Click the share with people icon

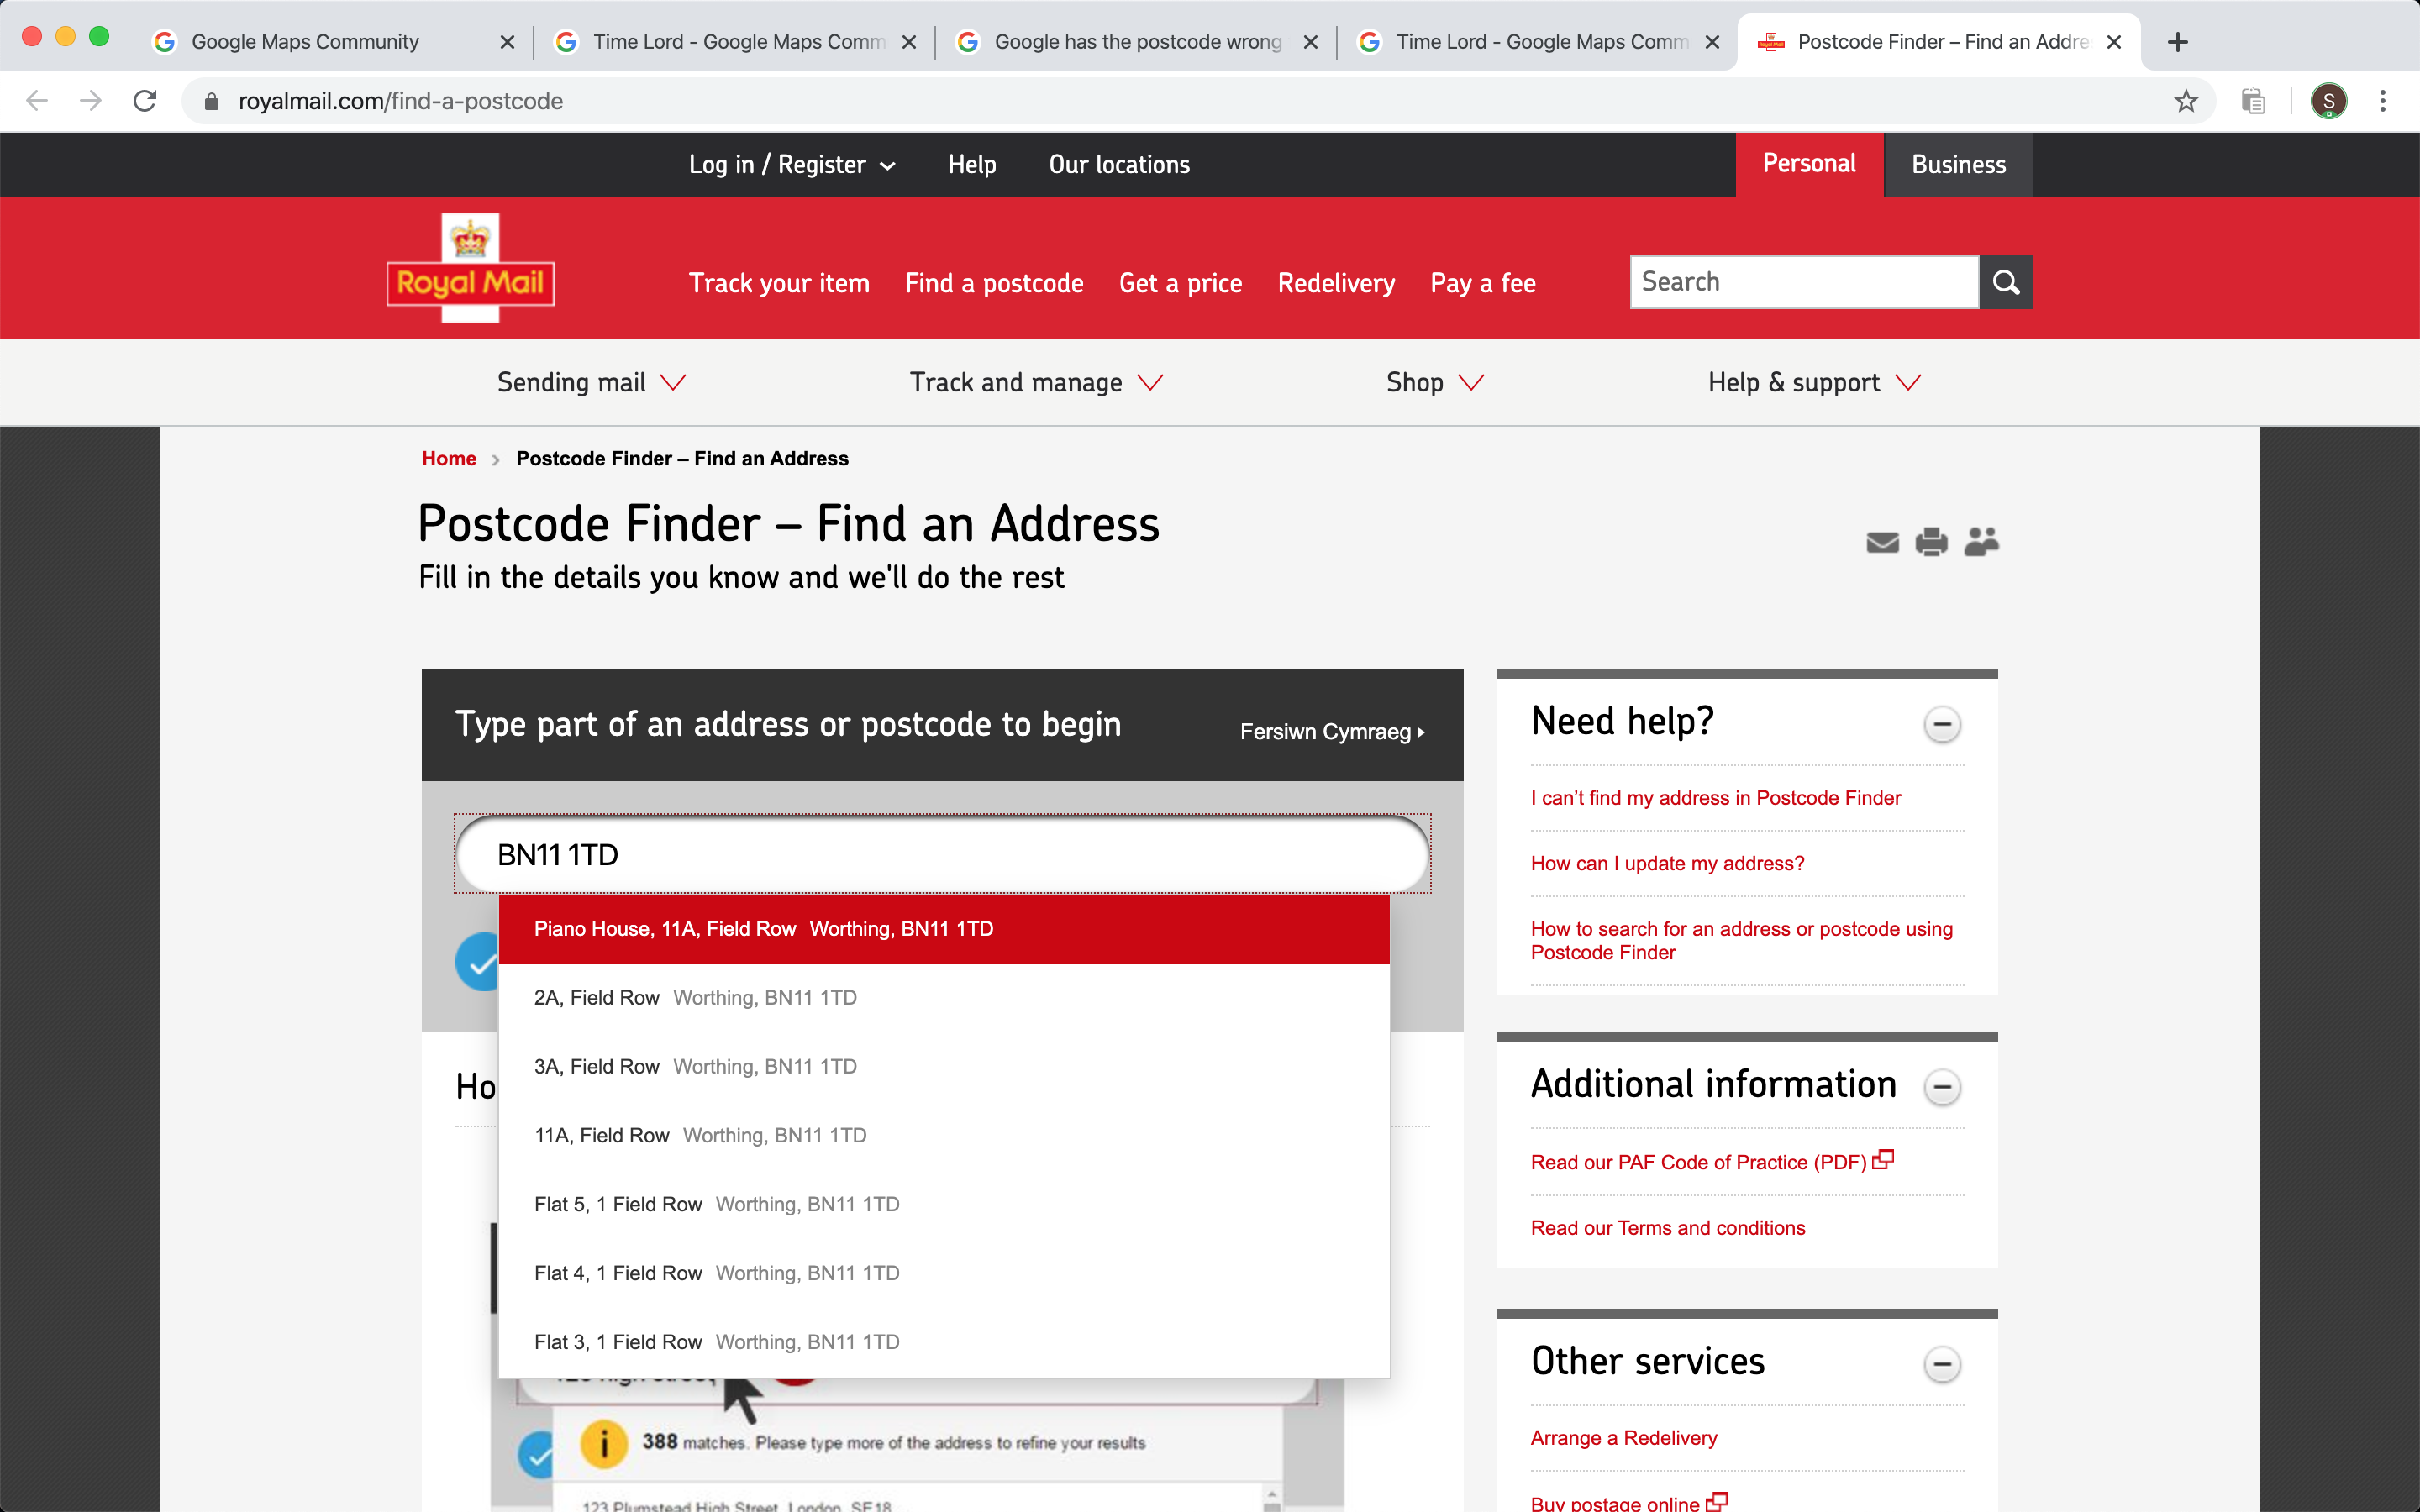[1981, 542]
